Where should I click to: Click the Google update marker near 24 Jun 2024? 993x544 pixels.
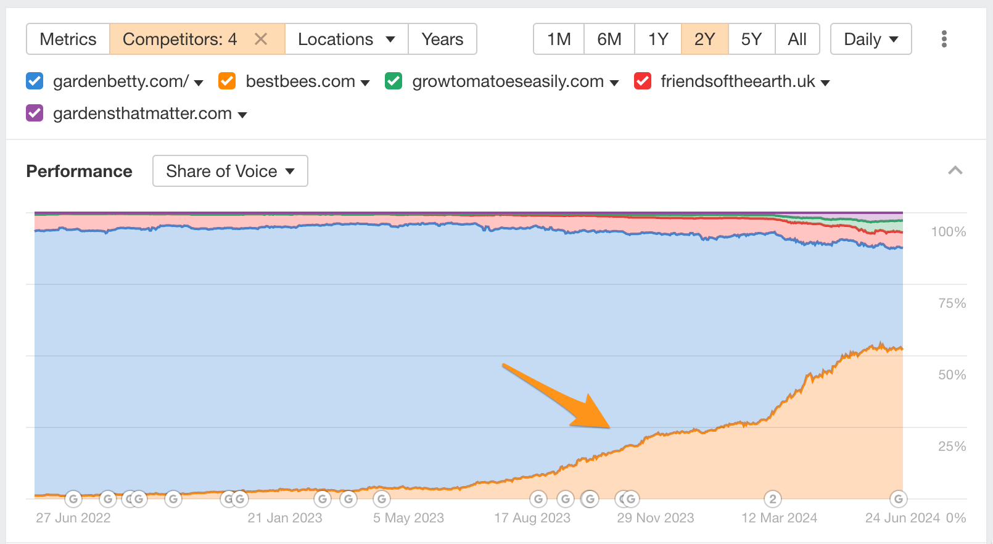pos(898,499)
